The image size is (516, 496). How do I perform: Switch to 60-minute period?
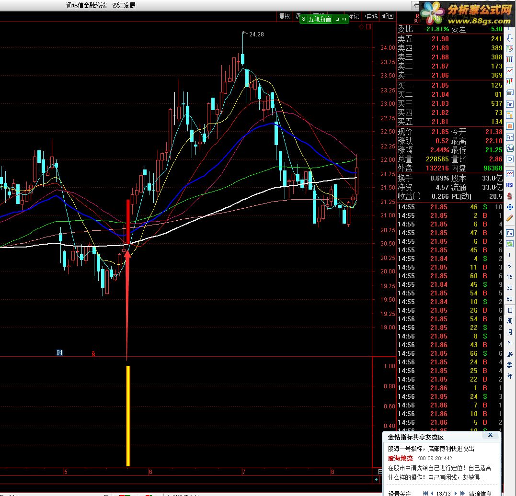[509, 299]
